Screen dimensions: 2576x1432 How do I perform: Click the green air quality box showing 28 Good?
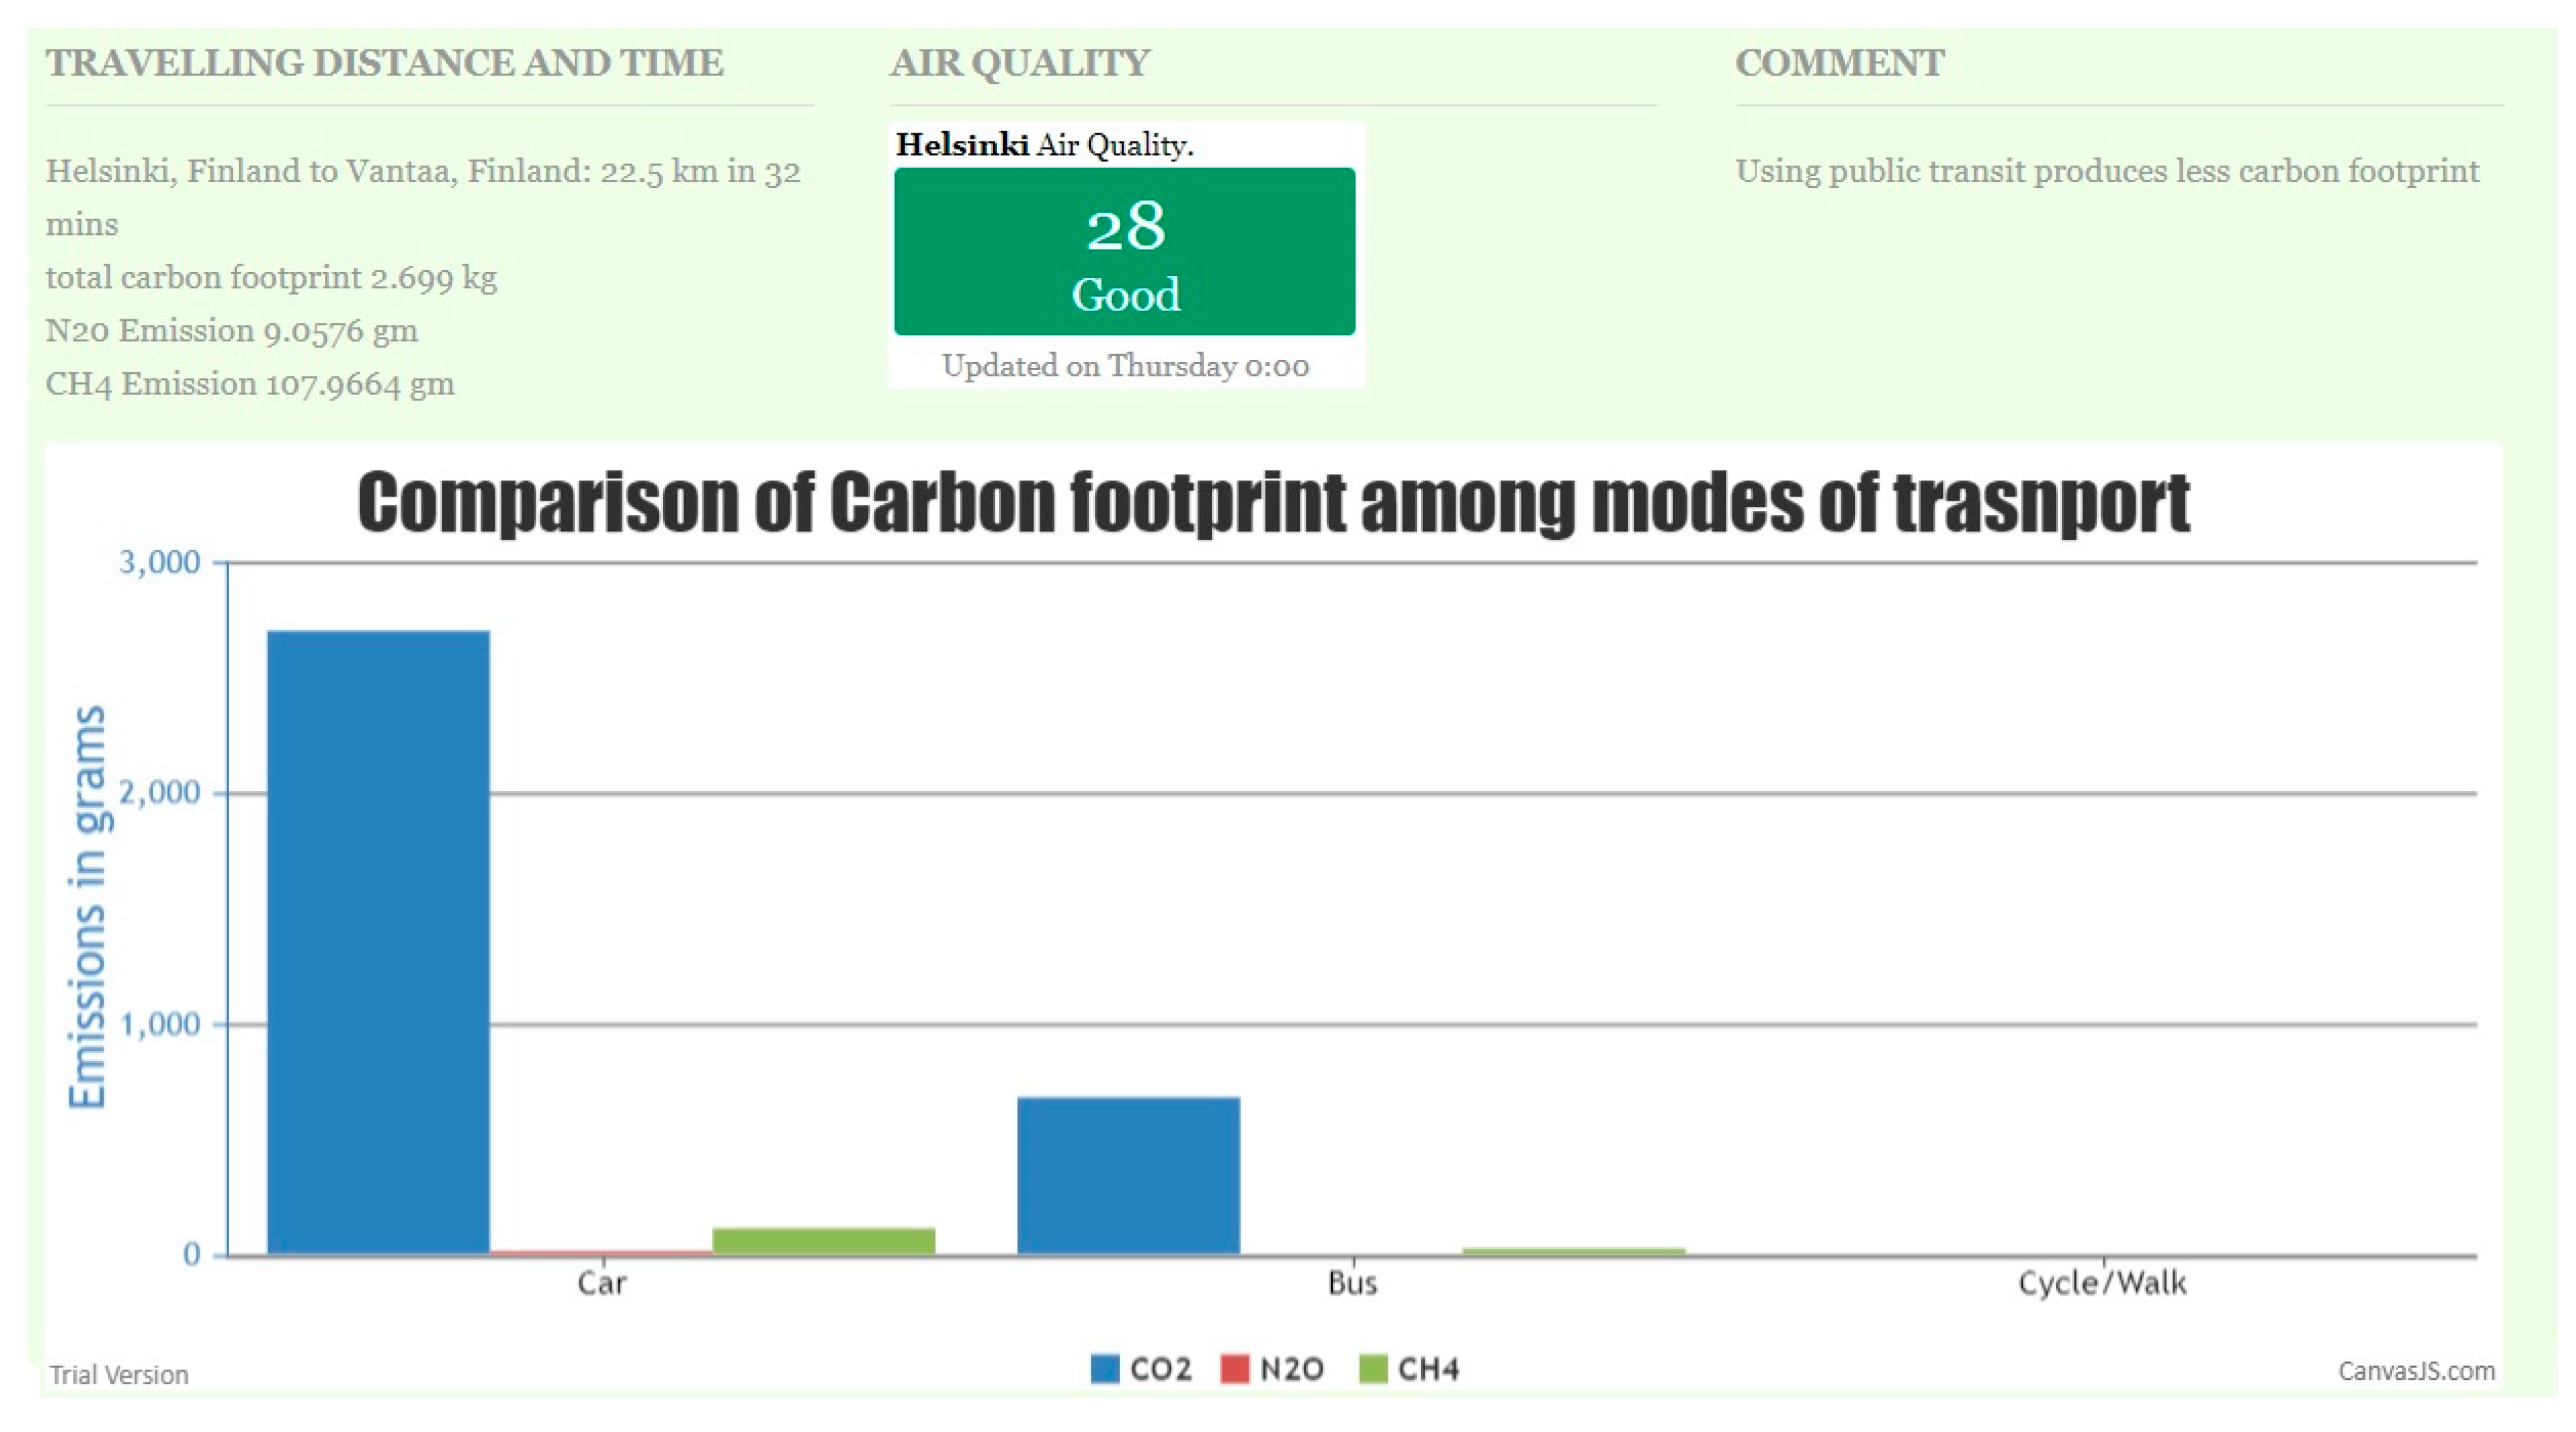point(1124,251)
